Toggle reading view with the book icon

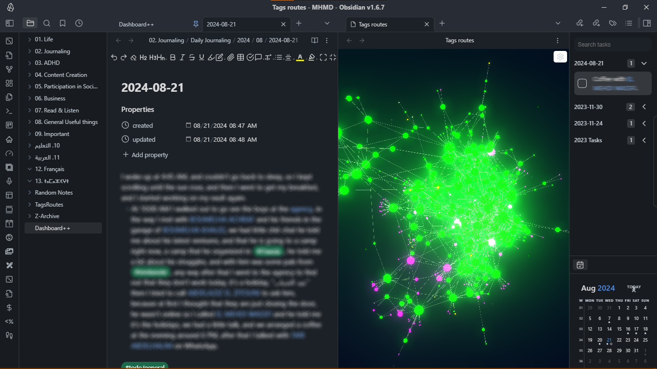pos(315,40)
